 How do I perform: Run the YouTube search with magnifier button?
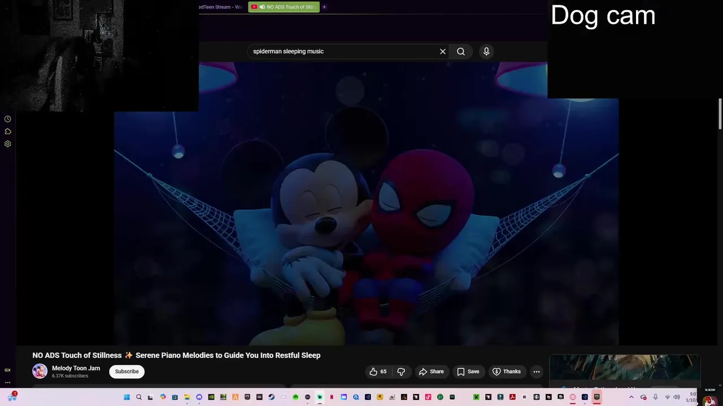[461, 51]
